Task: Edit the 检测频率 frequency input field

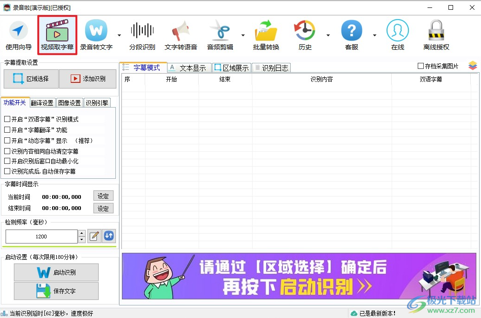Action: pyautogui.click(x=42, y=237)
